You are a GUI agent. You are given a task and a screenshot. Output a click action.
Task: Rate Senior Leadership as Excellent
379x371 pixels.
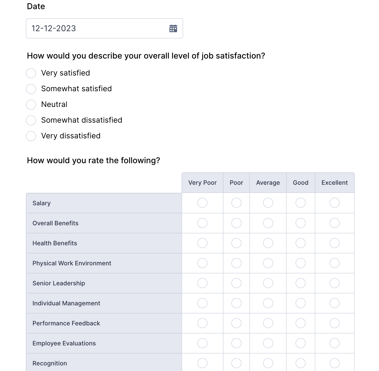click(334, 283)
